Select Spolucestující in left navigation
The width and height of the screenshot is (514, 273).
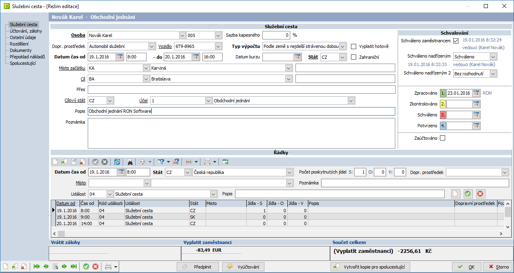click(23, 63)
